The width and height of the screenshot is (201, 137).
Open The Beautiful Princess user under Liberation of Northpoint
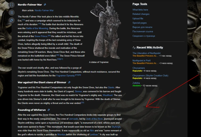pyautogui.click(x=145, y=56)
